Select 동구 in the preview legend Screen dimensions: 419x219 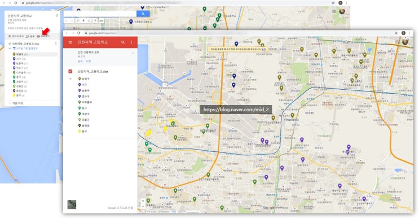coord(82,132)
